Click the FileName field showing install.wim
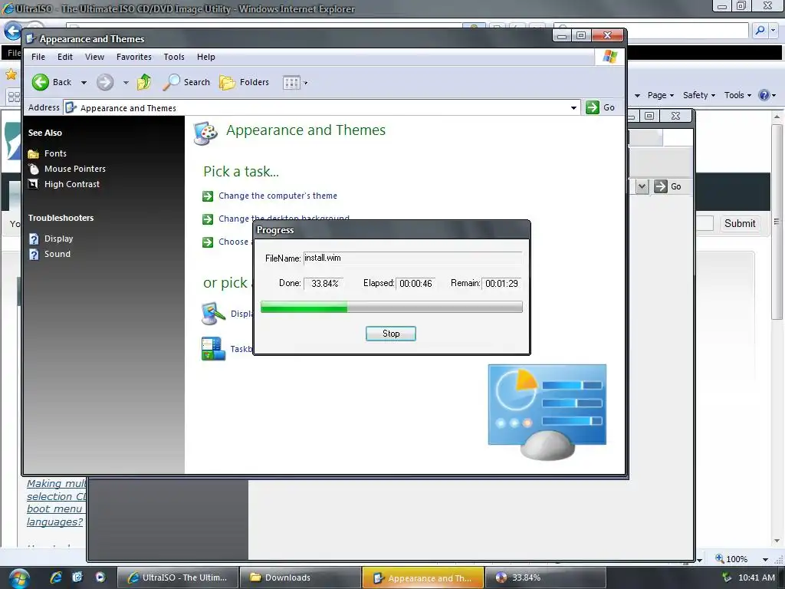This screenshot has height=589, width=785. pyautogui.click(x=412, y=258)
